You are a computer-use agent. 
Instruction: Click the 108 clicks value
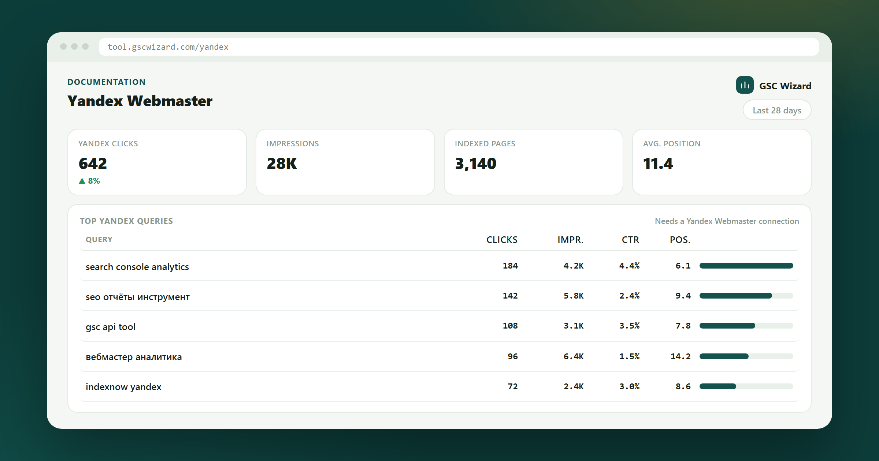(x=510, y=326)
